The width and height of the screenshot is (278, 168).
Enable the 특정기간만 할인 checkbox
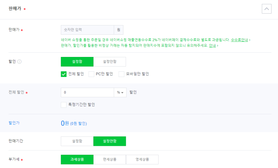tap(64, 105)
